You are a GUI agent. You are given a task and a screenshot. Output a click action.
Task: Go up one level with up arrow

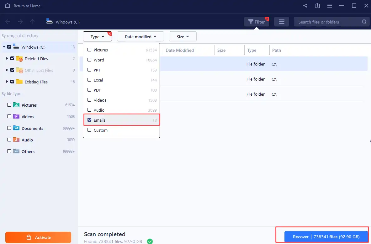(x=32, y=22)
